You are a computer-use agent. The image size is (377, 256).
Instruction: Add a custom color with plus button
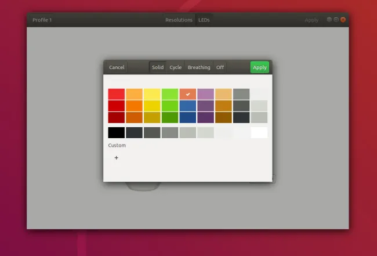(117, 158)
